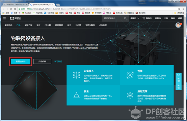Open the 今日新闻 bookmark
187x121 pixels.
[x=49, y=13]
